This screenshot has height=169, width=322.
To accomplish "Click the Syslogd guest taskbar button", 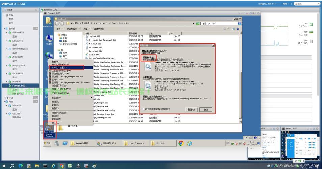I will pyautogui.click(x=163, y=143).
